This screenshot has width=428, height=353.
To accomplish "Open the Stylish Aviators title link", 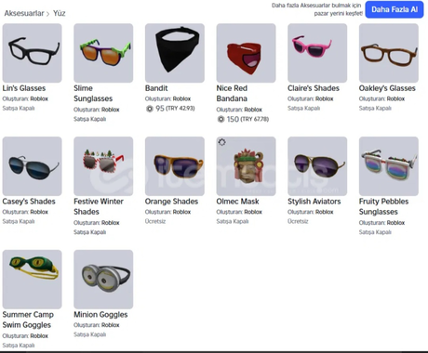I will pos(314,202).
